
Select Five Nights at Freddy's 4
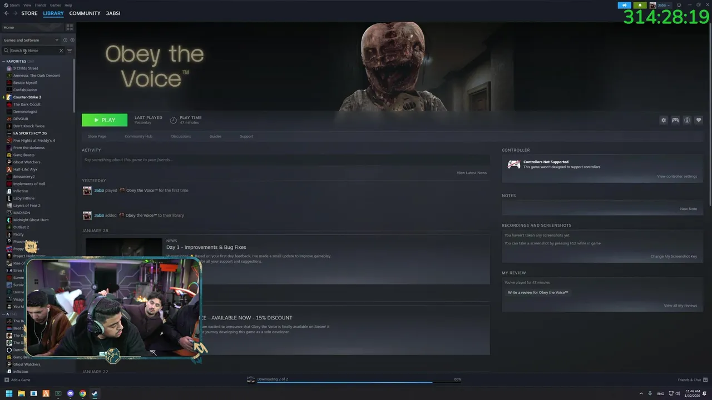[34, 141]
